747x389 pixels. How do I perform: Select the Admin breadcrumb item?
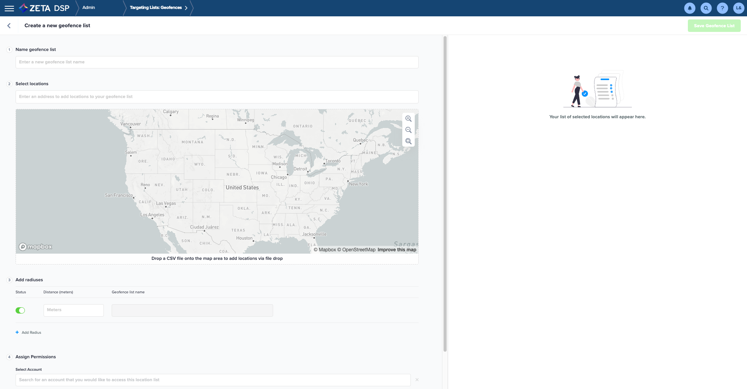pos(89,8)
